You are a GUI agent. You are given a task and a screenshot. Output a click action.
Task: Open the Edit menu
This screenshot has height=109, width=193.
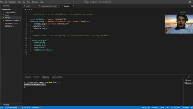(6, 2)
